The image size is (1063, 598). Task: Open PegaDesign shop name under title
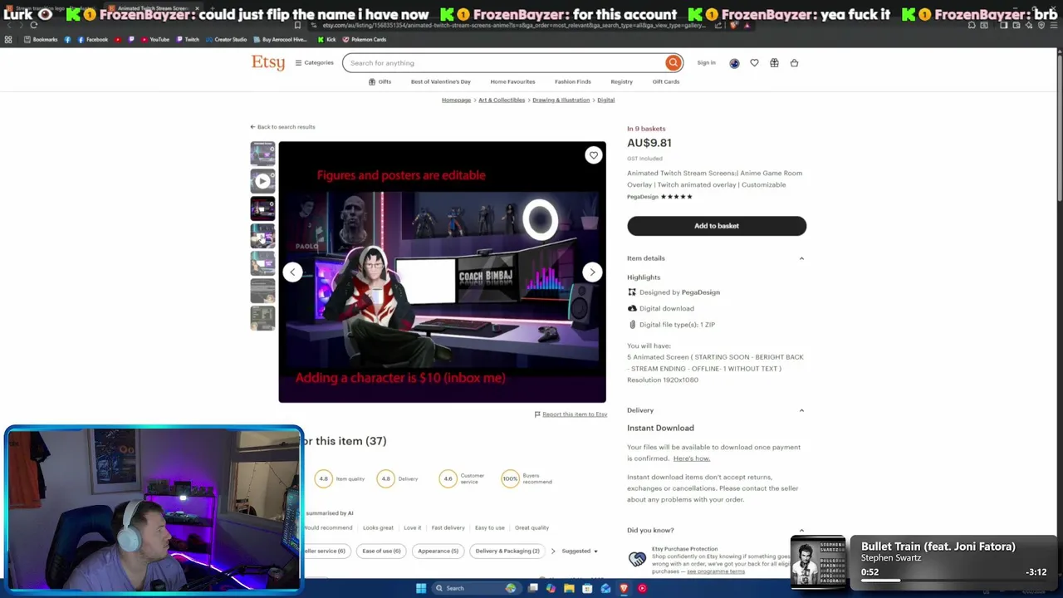tap(642, 197)
